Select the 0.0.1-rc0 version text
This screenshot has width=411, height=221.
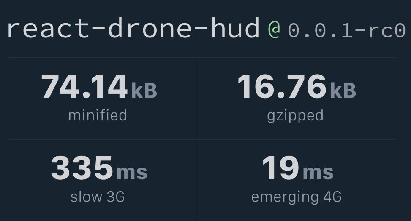coord(347,30)
